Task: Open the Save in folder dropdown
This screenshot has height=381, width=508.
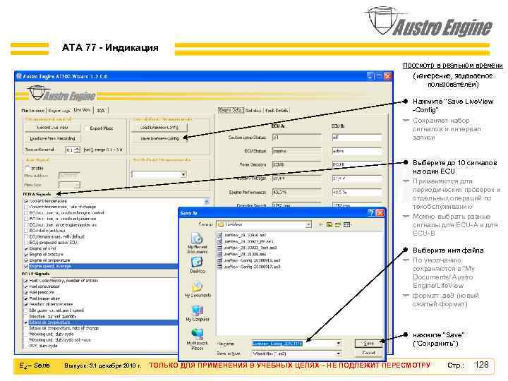Action: (x=308, y=224)
